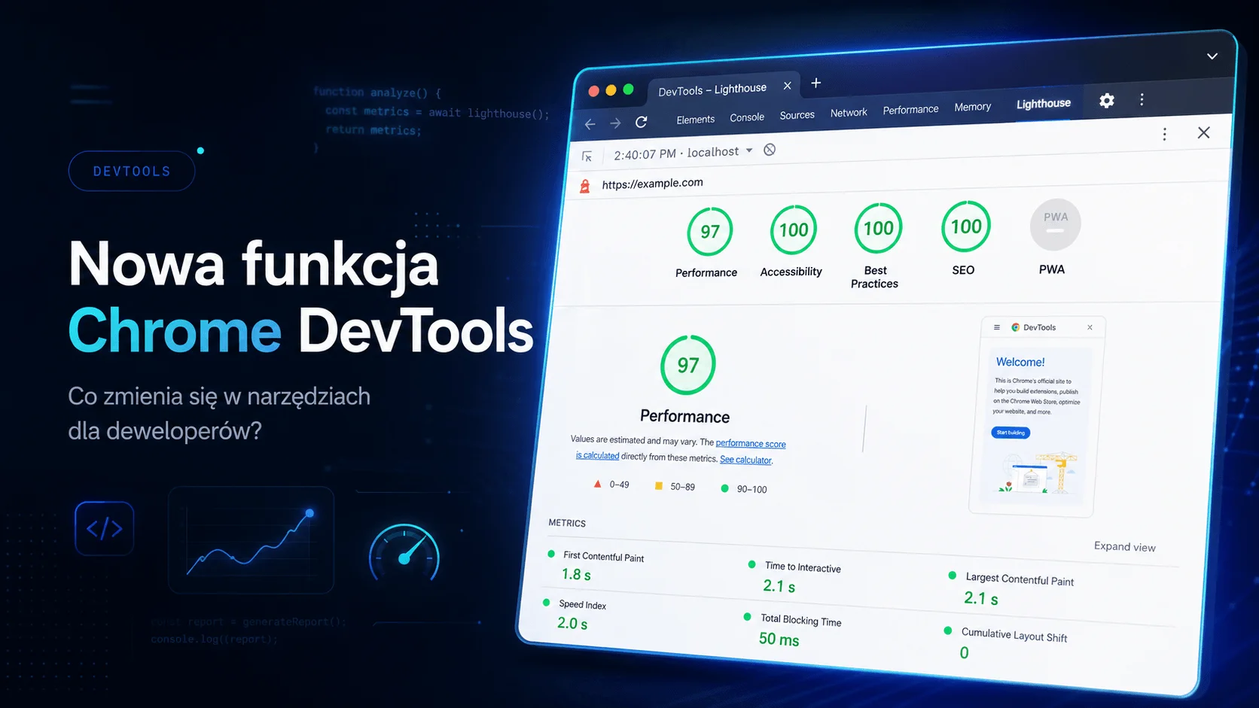
Task: Open the report dropdown next to localhost
Action: click(749, 150)
